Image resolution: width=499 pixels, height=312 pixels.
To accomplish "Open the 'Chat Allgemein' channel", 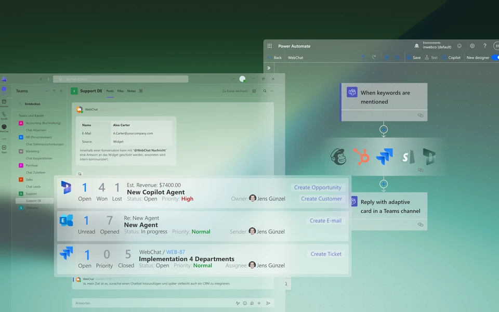I will [36, 130].
